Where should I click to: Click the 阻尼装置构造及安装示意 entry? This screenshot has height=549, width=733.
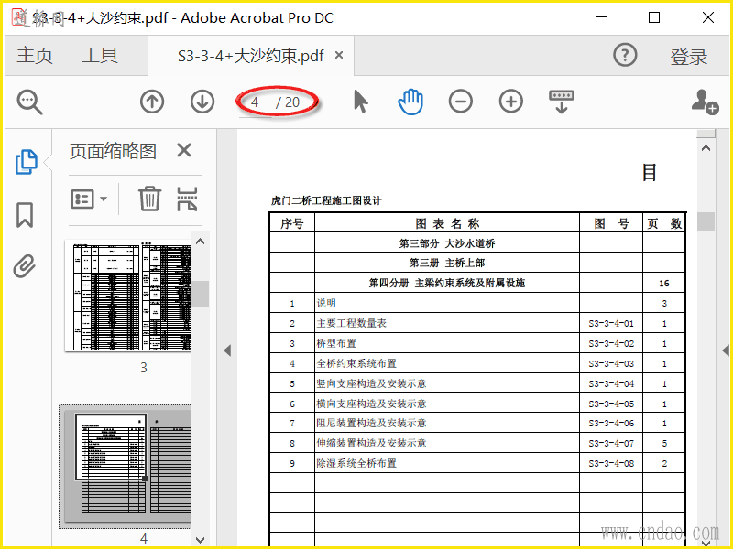pos(372,423)
